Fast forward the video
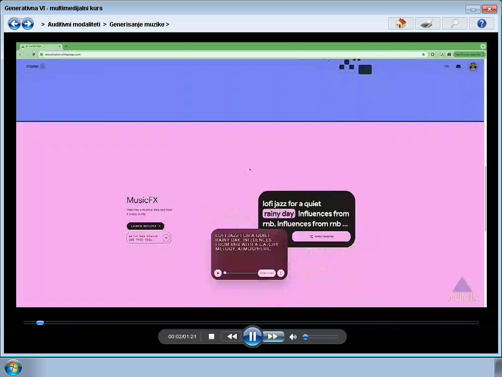502x377 pixels. click(273, 336)
